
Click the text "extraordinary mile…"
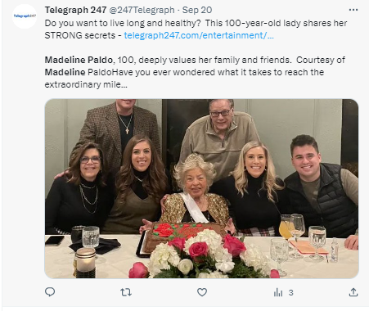86,84
